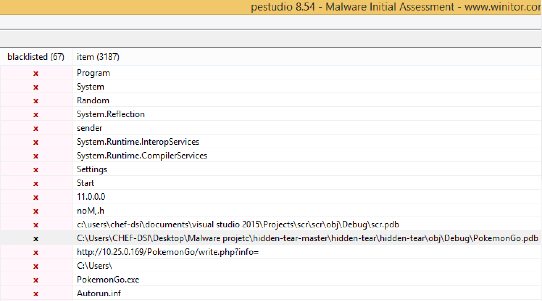
Task: Click the blacklist x for Settings row
Action: point(36,170)
